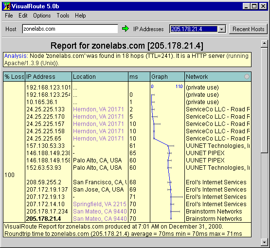Click San Mateo link for 205.178.17.234
Image resolution: width=270 pixels, height=248 pixels.
tap(100, 212)
